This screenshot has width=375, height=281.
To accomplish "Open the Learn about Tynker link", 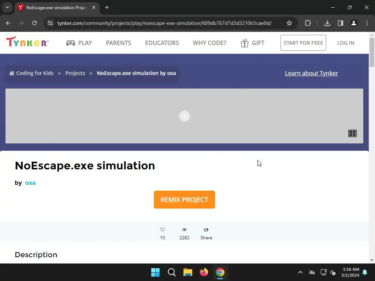I will (311, 73).
